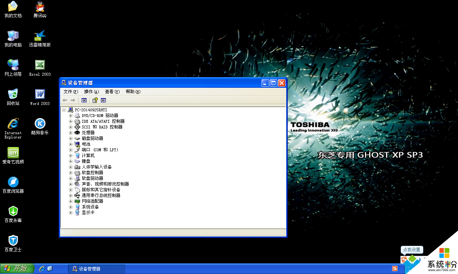Select Word 2003 desktop icon
Screen dimensions: 458x274
tap(40, 97)
